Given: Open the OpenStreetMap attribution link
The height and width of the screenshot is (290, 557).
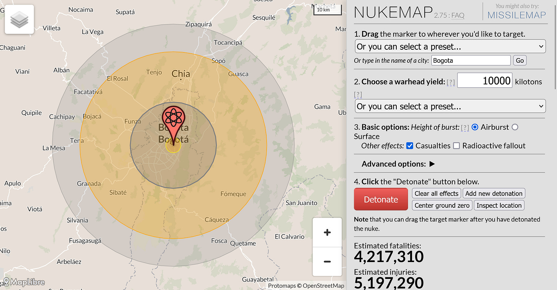Looking at the screenshot, I should click(324, 286).
